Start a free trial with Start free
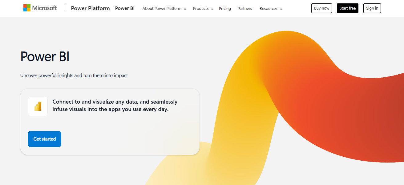 pos(347,8)
